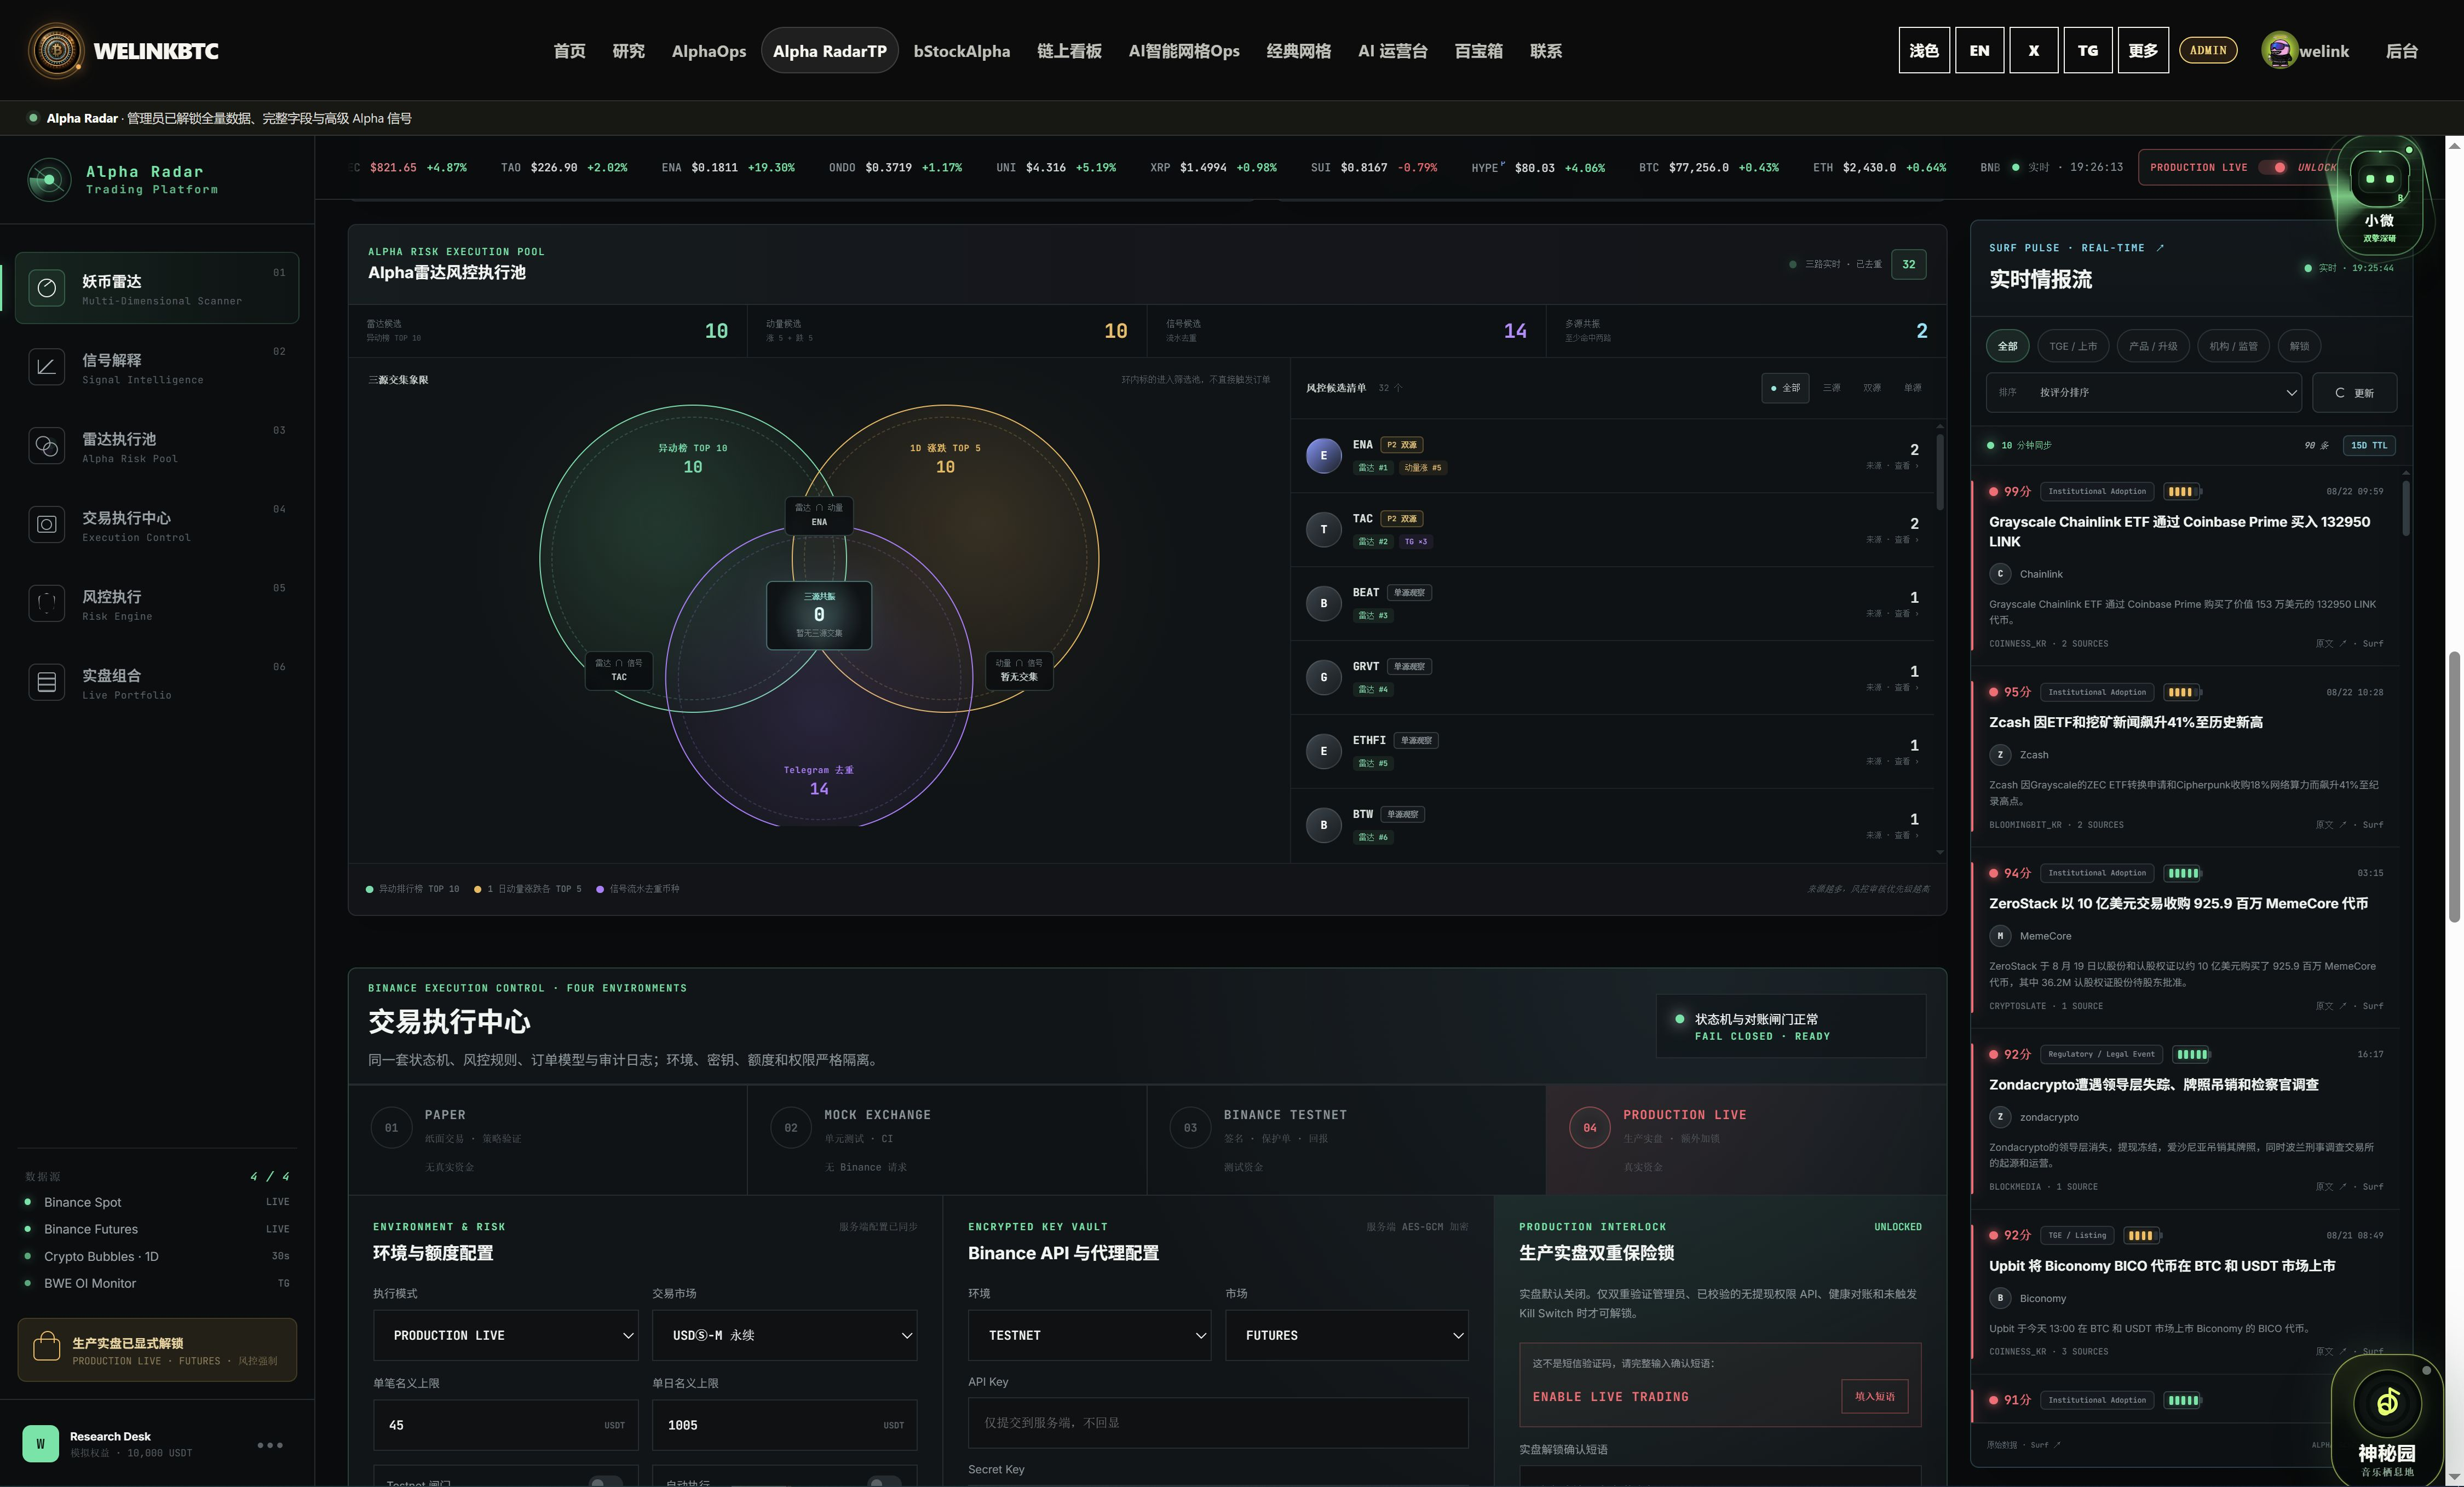Select the 双源 candidate source filter
The width and height of the screenshot is (2464, 1487).
pos(1872,388)
